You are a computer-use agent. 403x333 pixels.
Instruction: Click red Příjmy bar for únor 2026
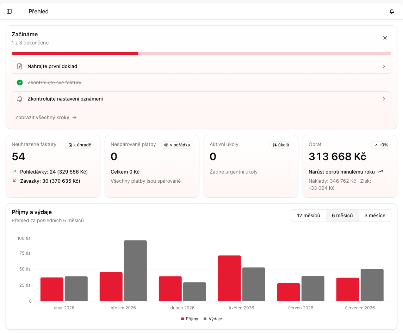[x=52, y=289]
